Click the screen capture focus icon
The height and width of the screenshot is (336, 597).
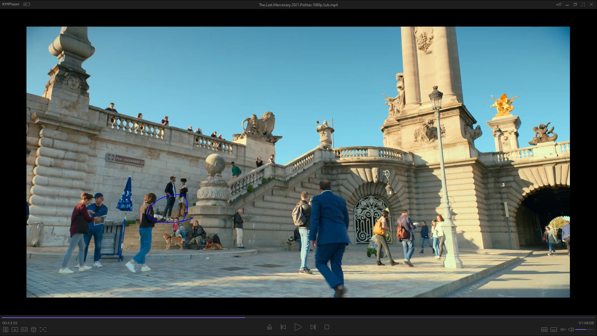(43, 329)
